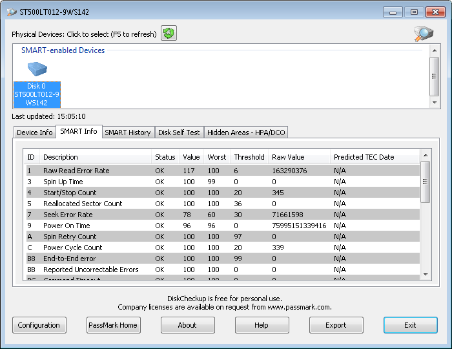This screenshot has width=452, height=349.
Task: Click the green refresh devices icon
Action: click(169, 33)
